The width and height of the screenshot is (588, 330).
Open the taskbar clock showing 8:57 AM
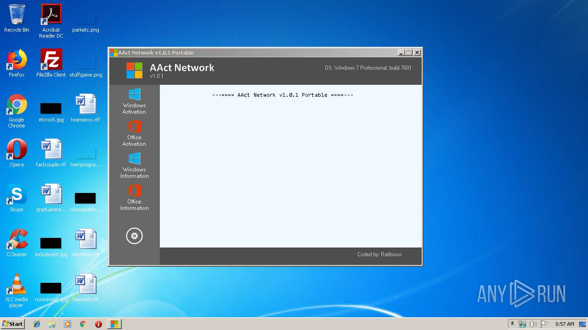[565, 324]
